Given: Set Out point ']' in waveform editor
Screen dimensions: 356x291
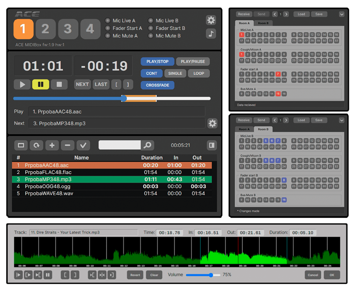Looking at the screenshot, I should point(75,275).
